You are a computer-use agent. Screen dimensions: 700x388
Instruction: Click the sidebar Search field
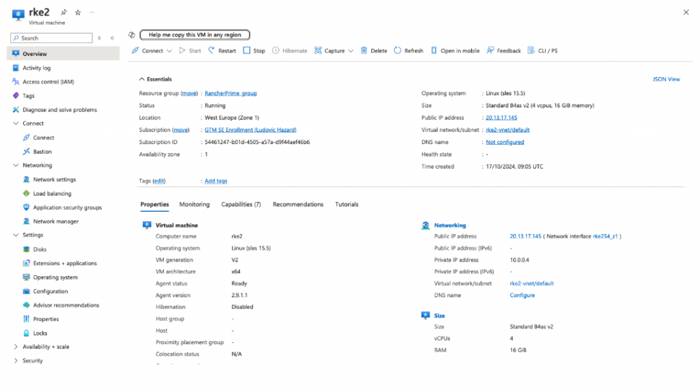55,38
